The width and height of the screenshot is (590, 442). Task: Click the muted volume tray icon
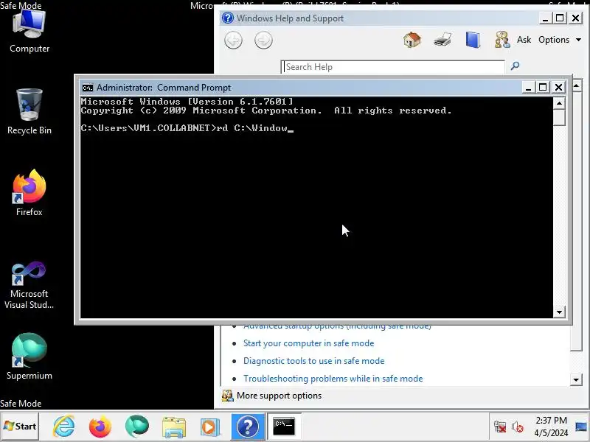pyautogui.click(x=518, y=427)
